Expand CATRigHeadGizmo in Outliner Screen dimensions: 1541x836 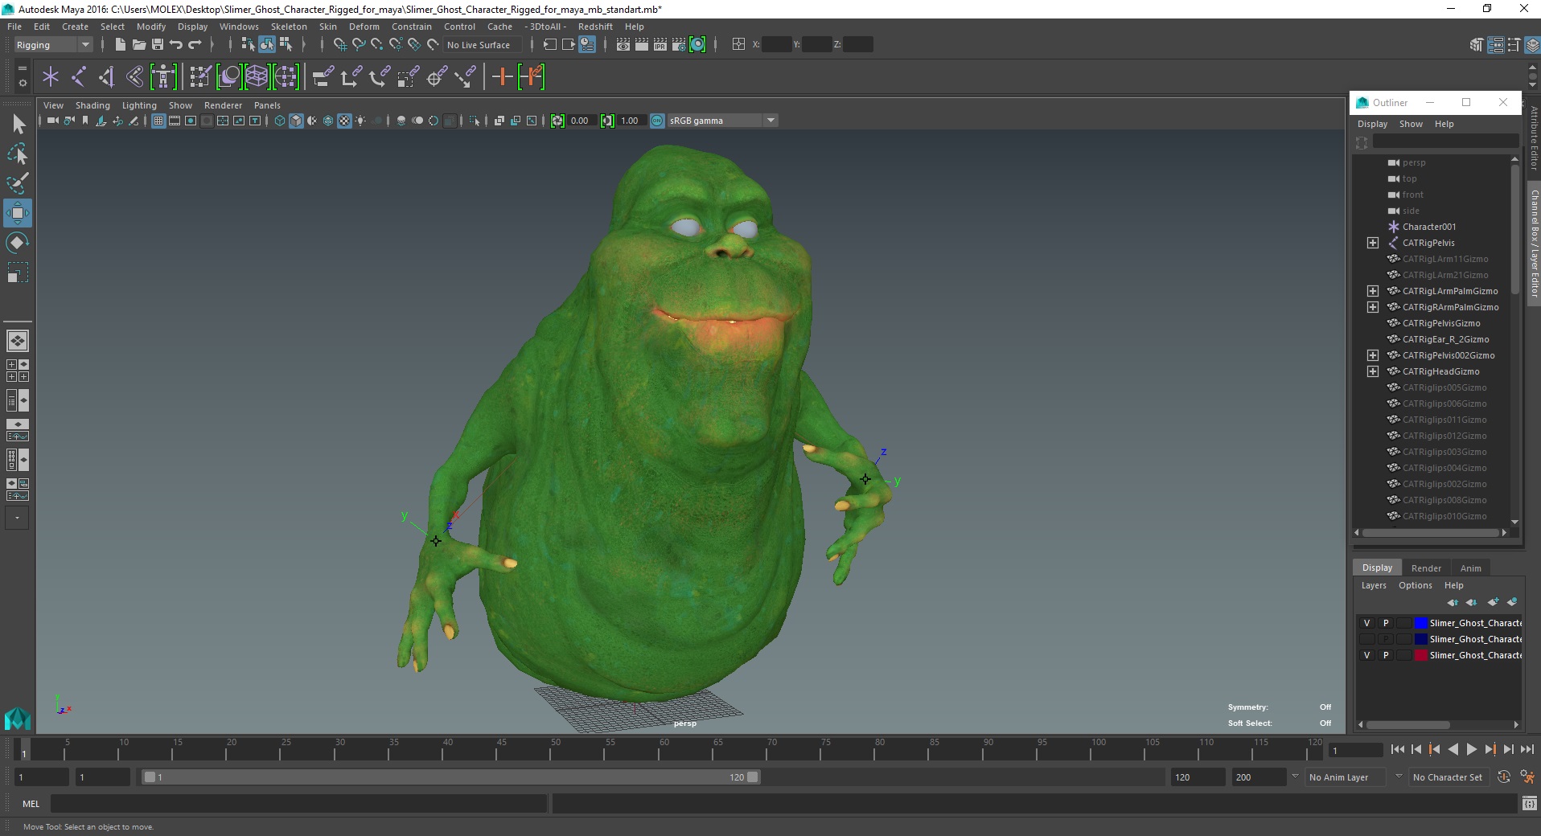[x=1373, y=371]
